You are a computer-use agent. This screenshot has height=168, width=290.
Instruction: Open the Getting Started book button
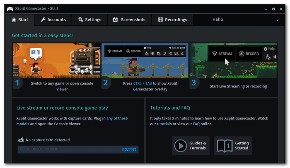pos(233,146)
